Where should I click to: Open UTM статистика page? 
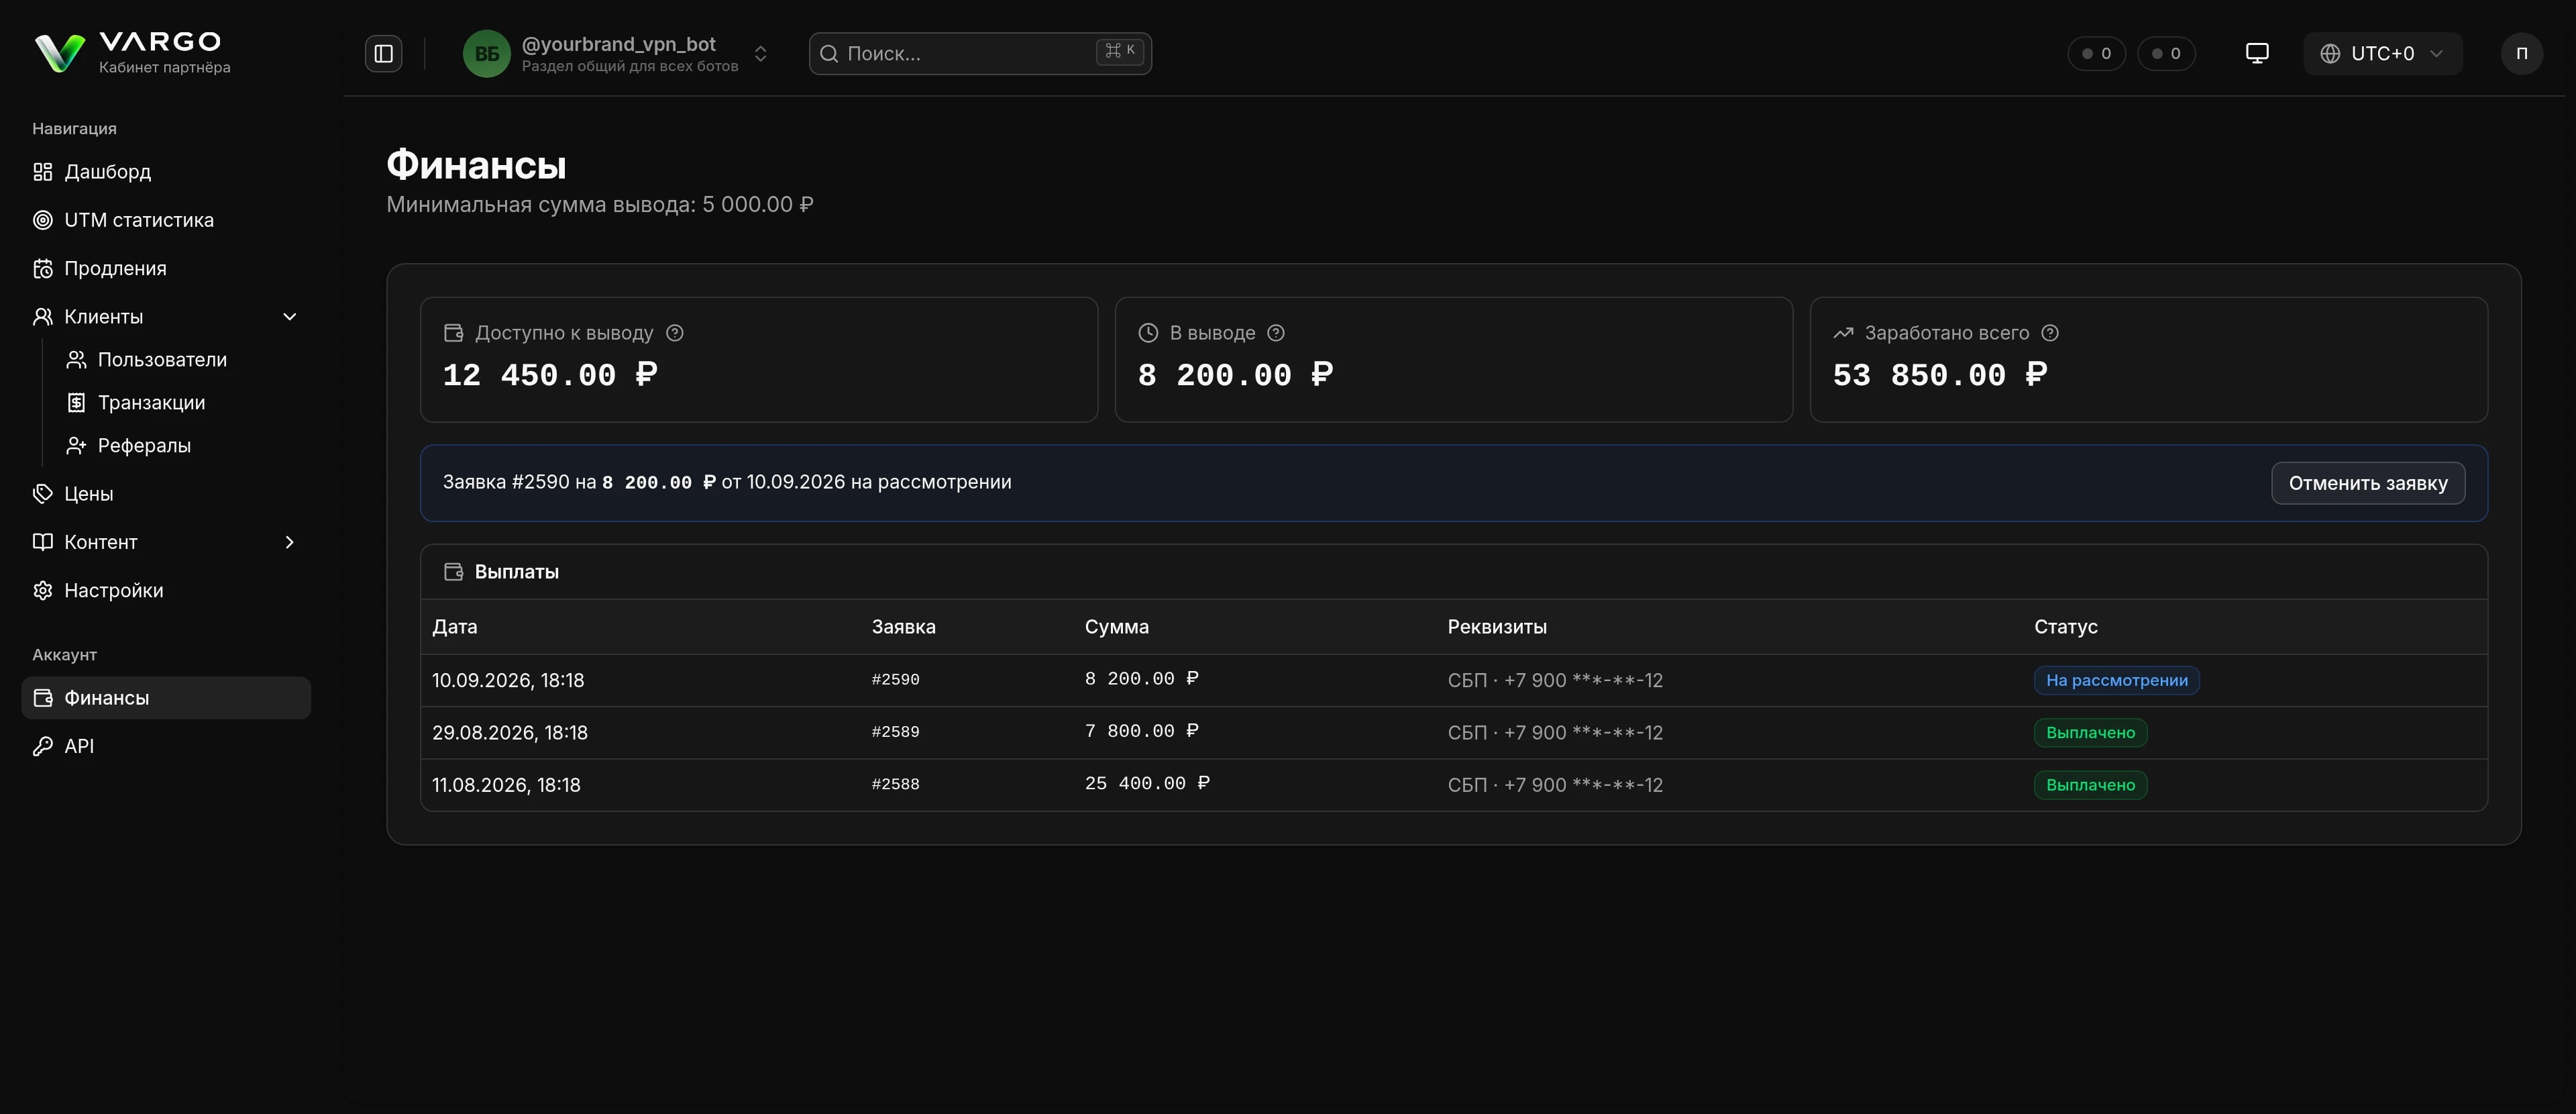(166, 220)
